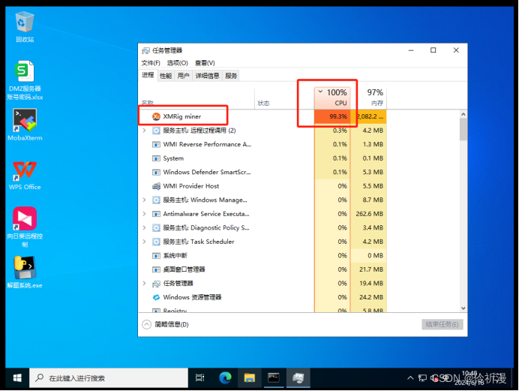Open File Explorer from the taskbar
The width and height of the screenshot is (519, 391).
click(x=249, y=377)
